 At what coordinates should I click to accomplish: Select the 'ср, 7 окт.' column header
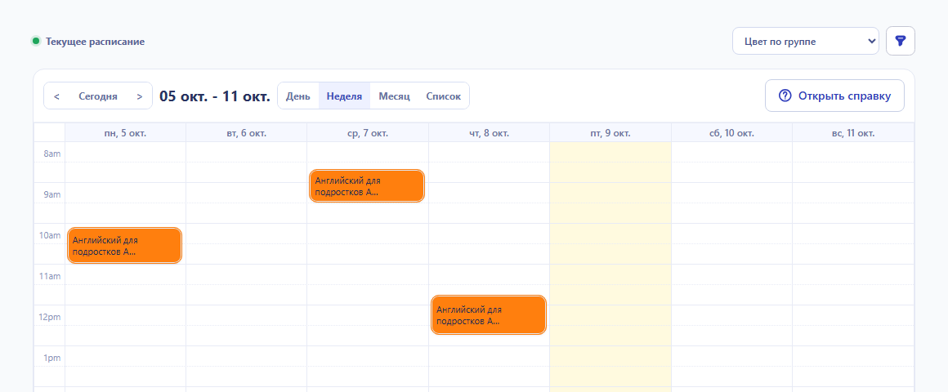368,133
